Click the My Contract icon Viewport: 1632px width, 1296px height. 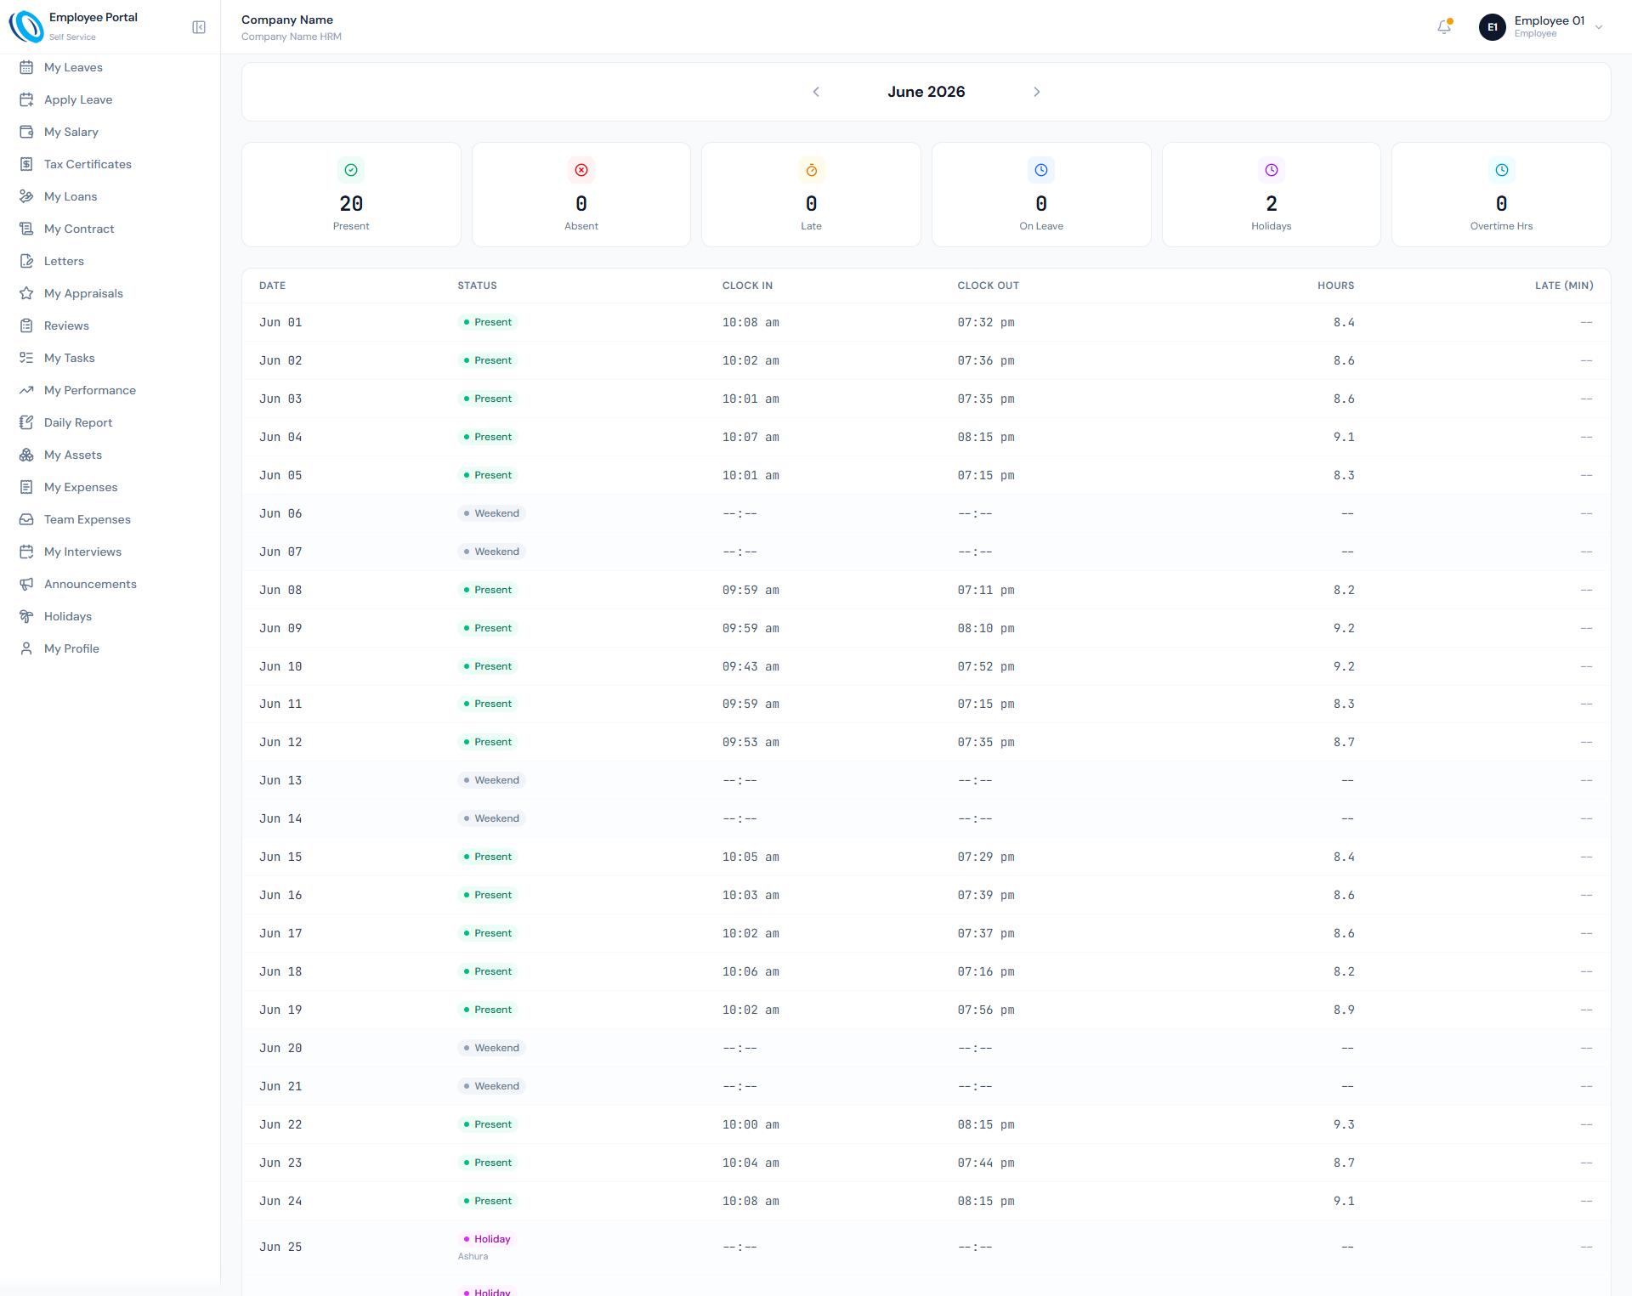click(x=26, y=229)
